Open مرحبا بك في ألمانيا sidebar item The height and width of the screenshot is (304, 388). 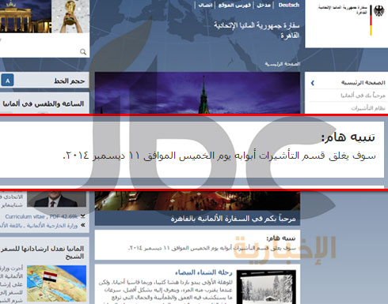click(x=363, y=96)
